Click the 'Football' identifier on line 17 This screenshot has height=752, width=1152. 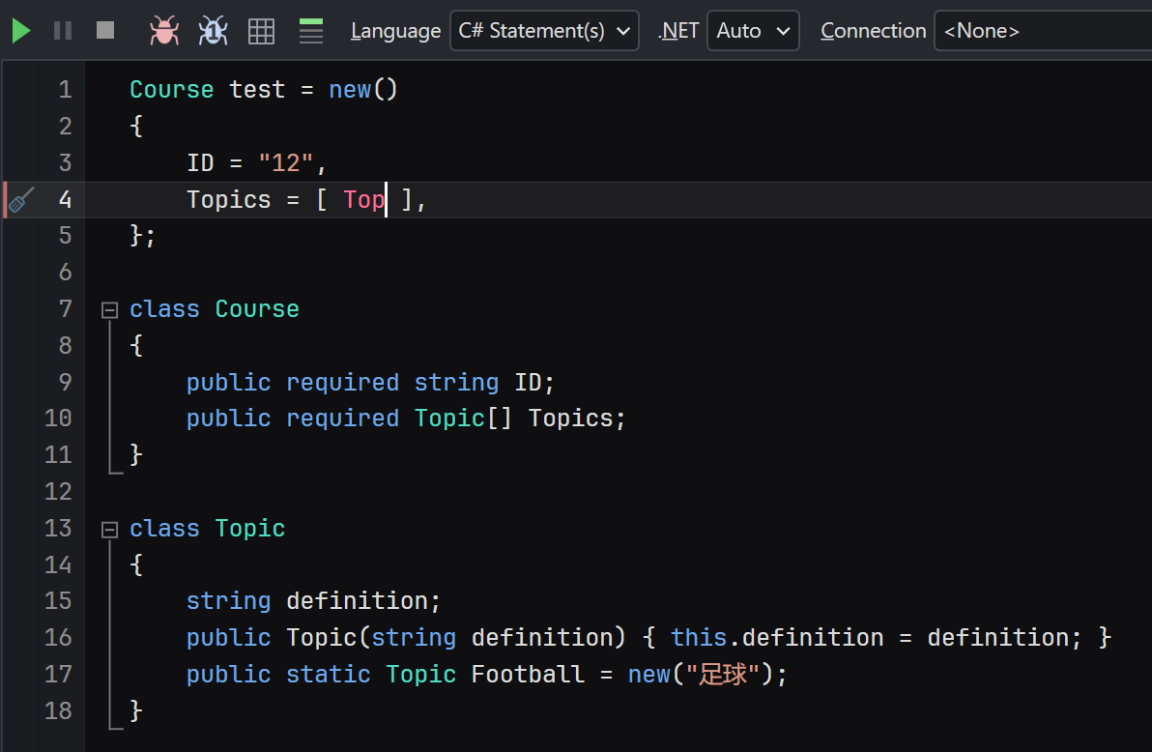coord(528,674)
